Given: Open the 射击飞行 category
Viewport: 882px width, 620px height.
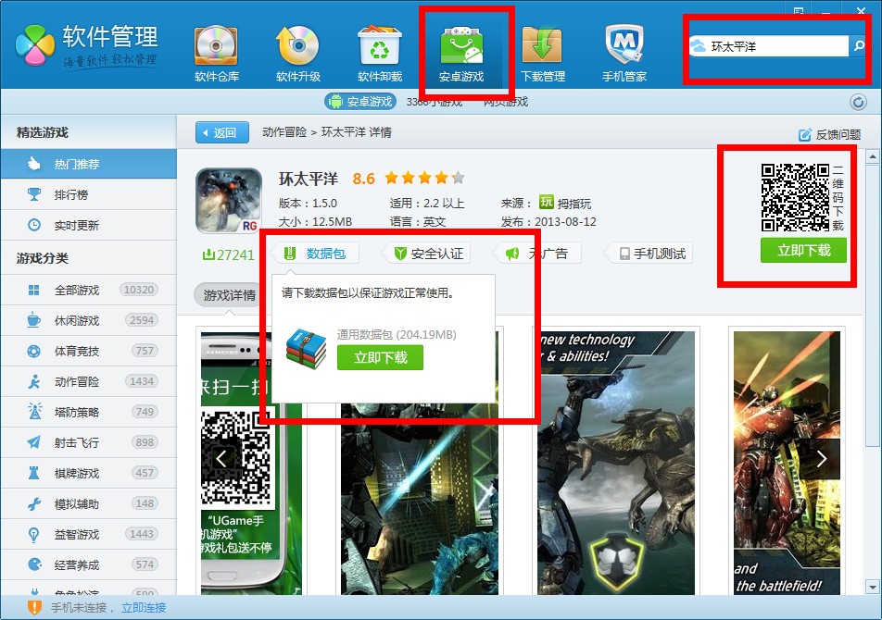Looking at the screenshot, I should coord(88,442).
